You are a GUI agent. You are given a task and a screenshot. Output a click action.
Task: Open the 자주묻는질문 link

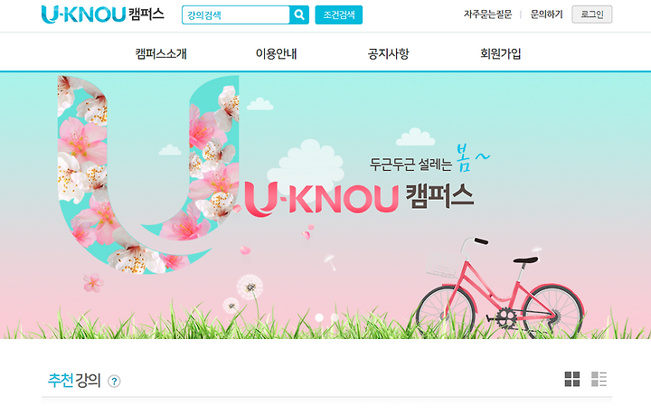(x=488, y=14)
